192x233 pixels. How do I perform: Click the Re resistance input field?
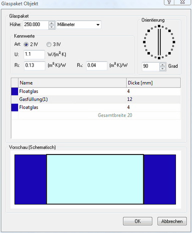coord(97,65)
